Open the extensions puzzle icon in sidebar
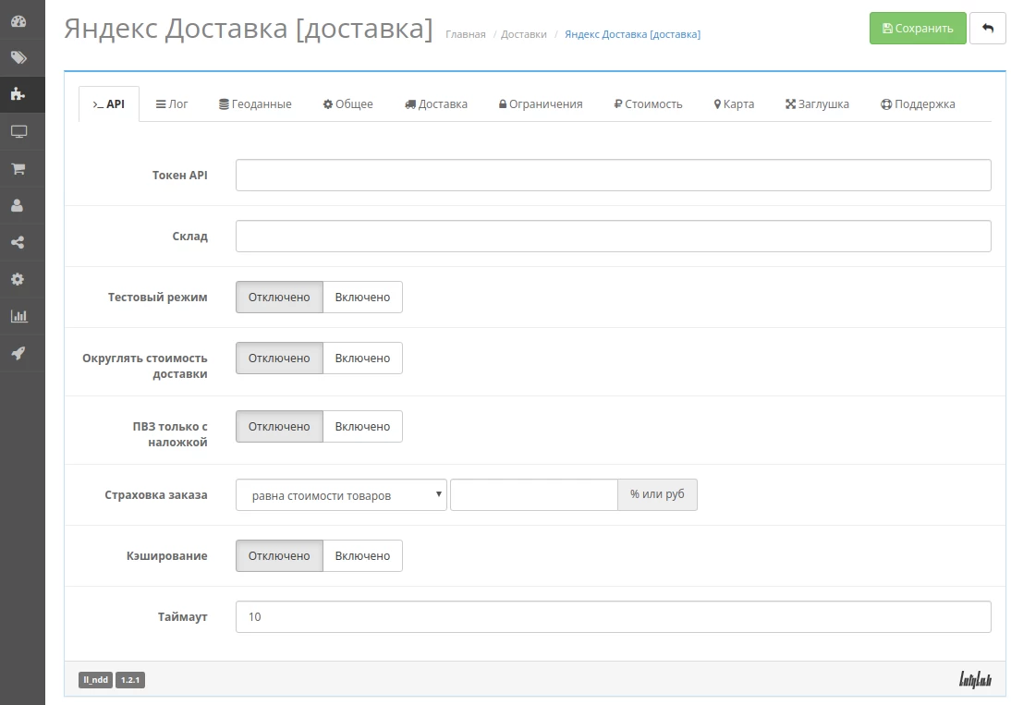Image resolution: width=1011 pixels, height=705 pixels. (x=18, y=95)
